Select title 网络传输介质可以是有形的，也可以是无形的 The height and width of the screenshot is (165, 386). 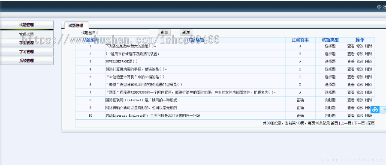(141, 108)
